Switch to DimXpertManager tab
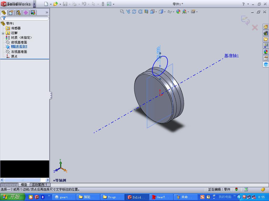The height and width of the screenshot is (201, 269). (25, 13)
